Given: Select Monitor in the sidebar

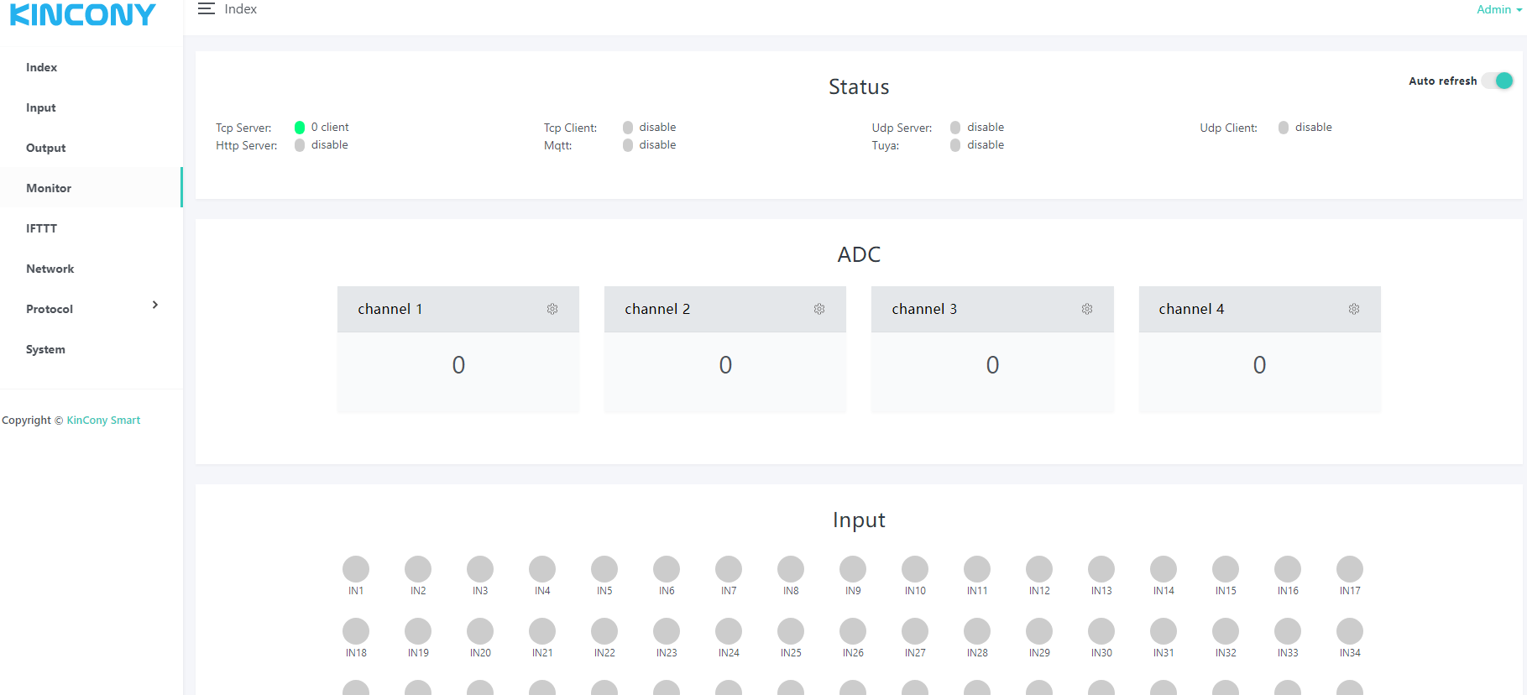Looking at the screenshot, I should (x=49, y=188).
